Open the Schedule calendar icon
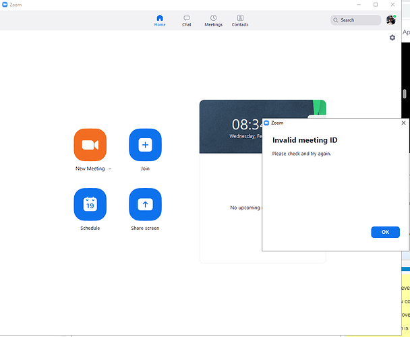410x337 pixels. (90, 204)
